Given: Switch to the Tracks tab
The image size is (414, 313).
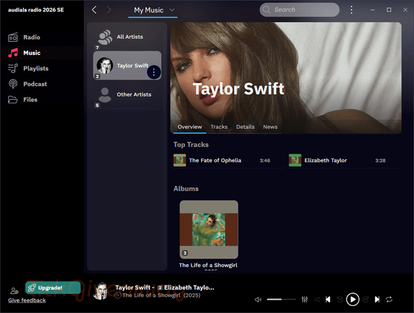Looking at the screenshot, I should [219, 127].
